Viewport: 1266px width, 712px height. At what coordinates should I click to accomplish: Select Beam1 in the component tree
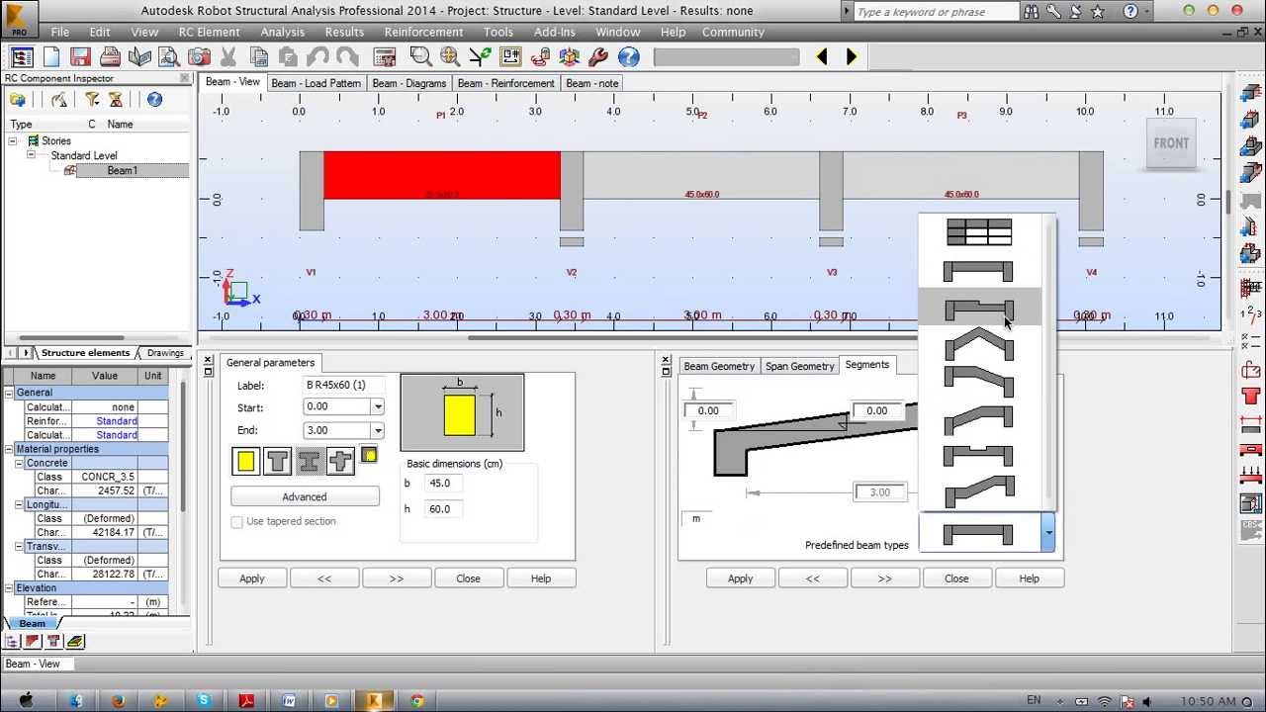[122, 170]
